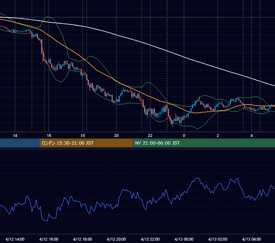Viewport: 275px width, 243px height.
Task: Click the price axis label 0
Action: tap(184, 136)
